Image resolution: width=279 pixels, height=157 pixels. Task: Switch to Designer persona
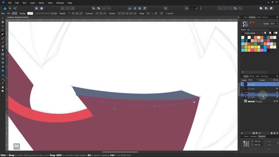[5, 8]
